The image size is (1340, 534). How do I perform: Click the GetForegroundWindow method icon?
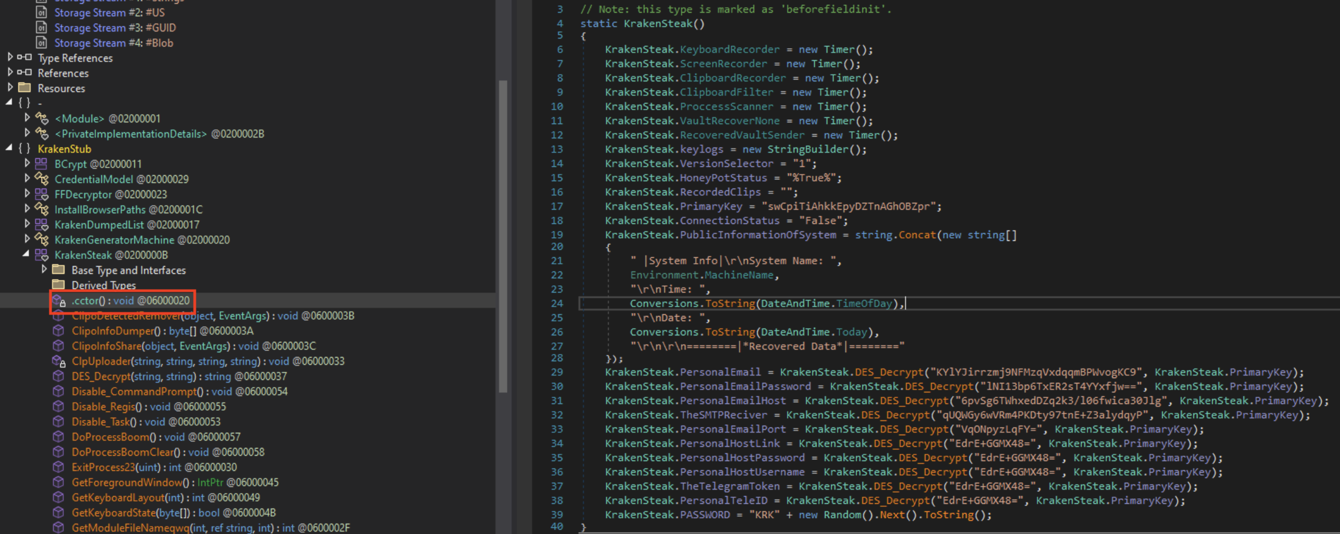(58, 482)
